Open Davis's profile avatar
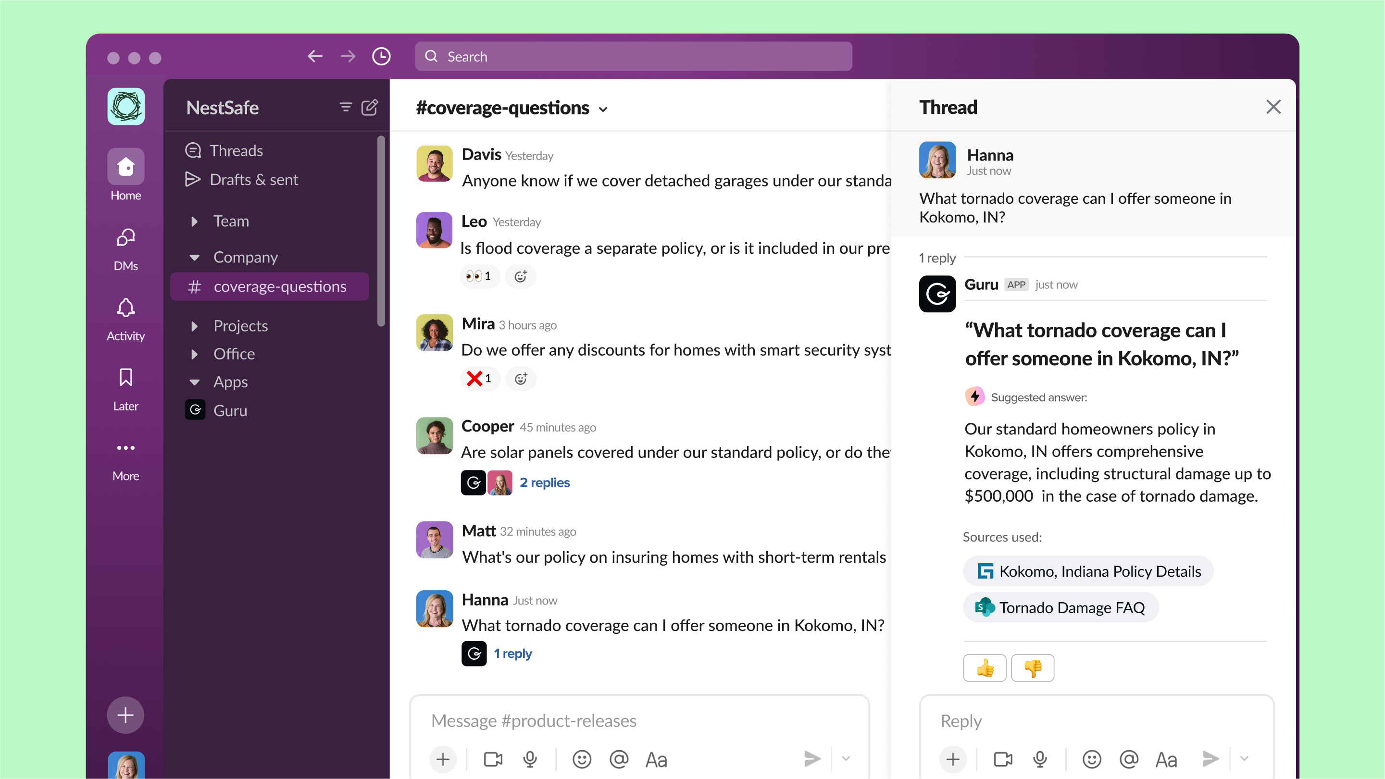This screenshot has width=1385, height=779. coord(434,163)
